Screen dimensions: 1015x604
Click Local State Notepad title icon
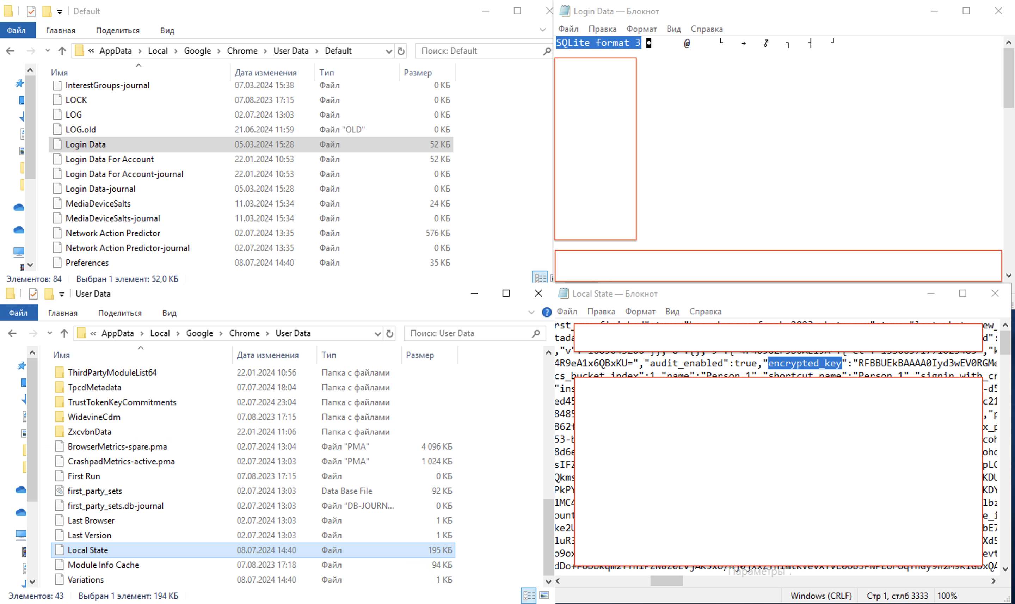(563, 294)
